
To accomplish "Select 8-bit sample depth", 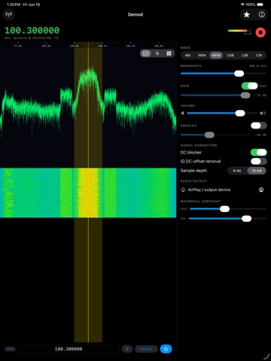I will 237,171.
